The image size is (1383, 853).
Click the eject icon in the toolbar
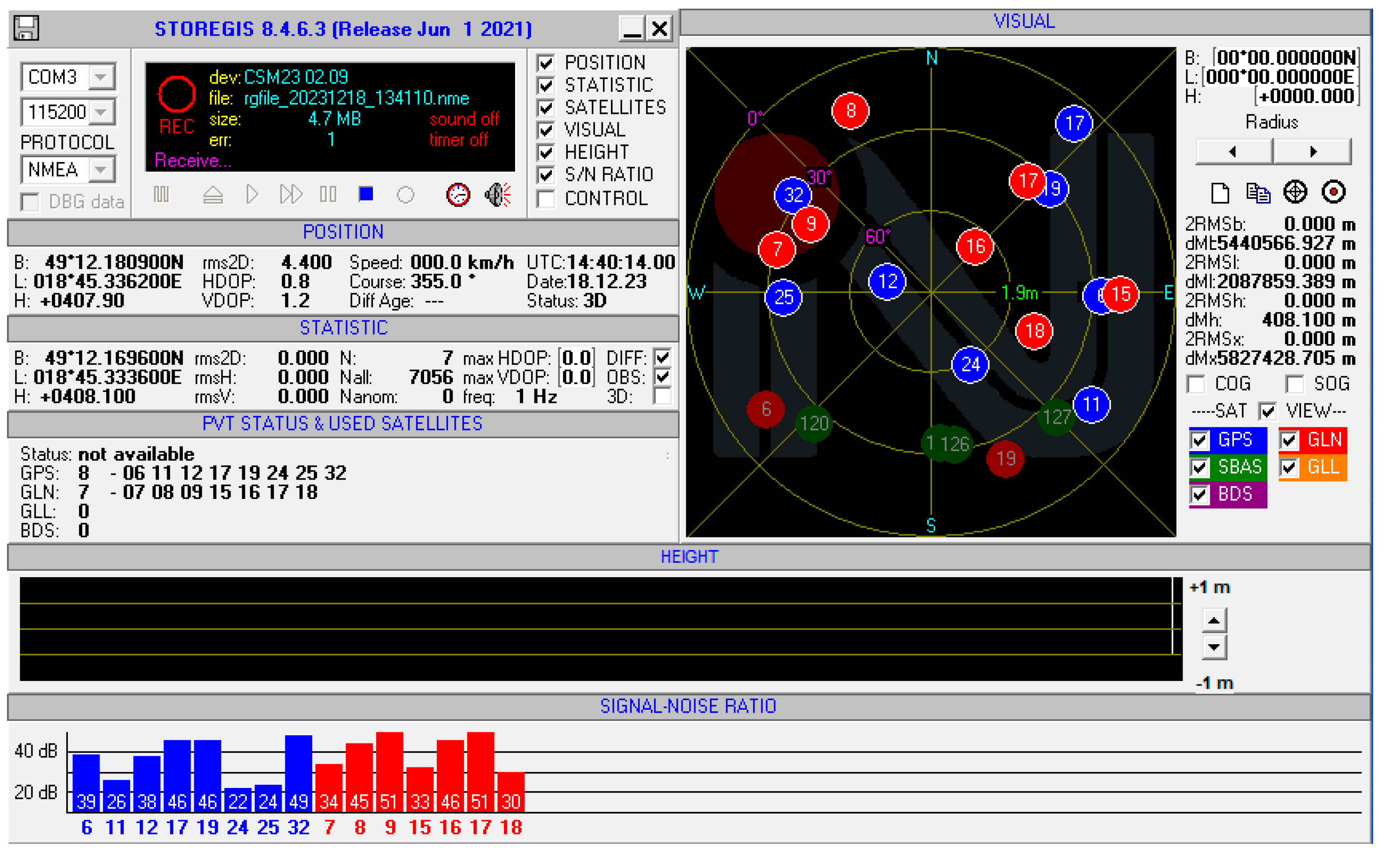coord(213,195)
